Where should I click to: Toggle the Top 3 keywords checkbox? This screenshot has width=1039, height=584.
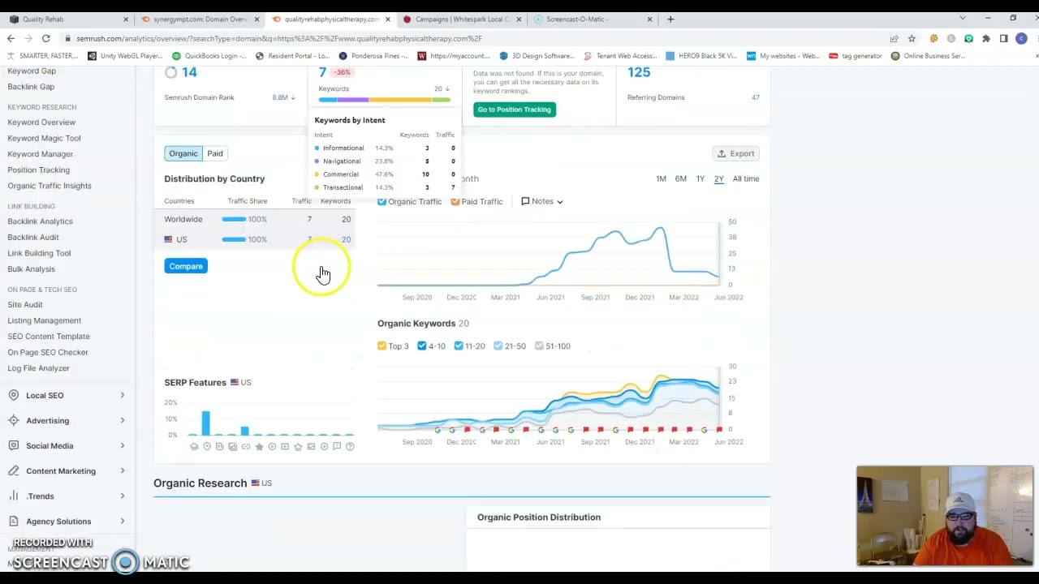point(382,346)
